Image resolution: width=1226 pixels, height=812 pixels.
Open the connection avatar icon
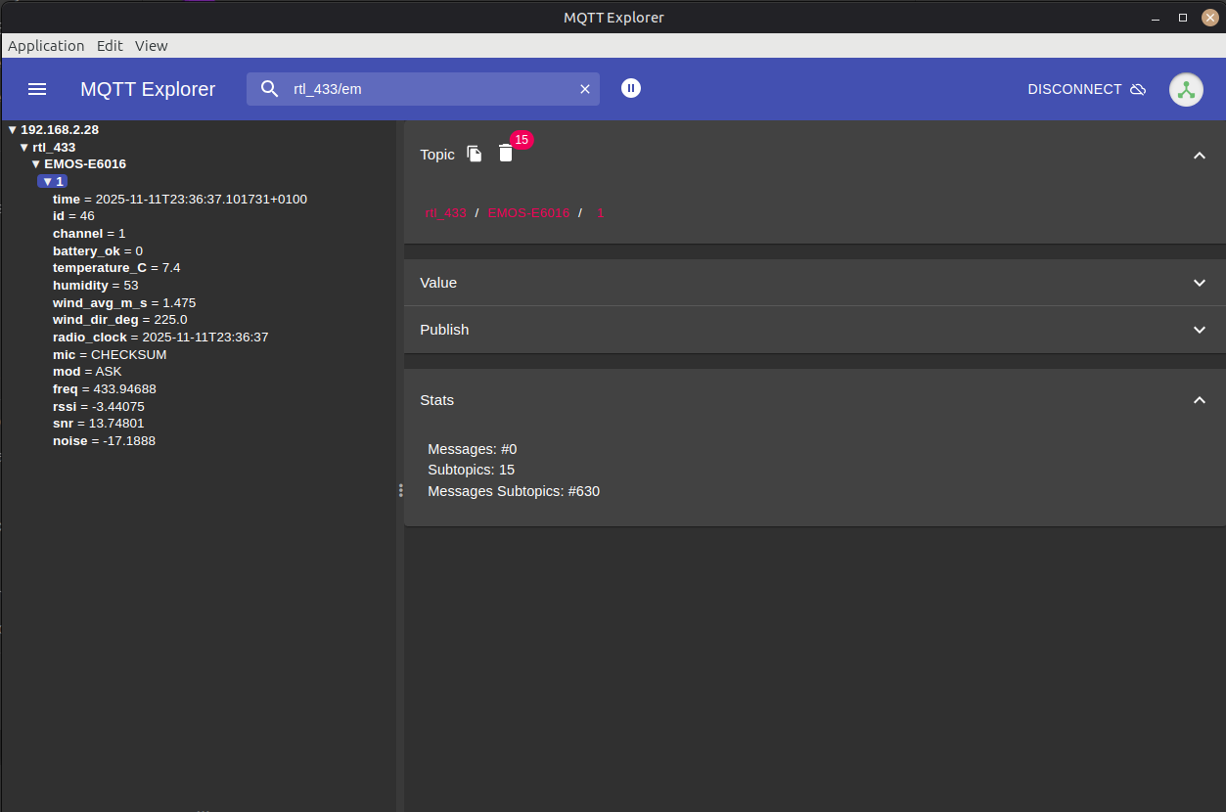coord(1186,89)
